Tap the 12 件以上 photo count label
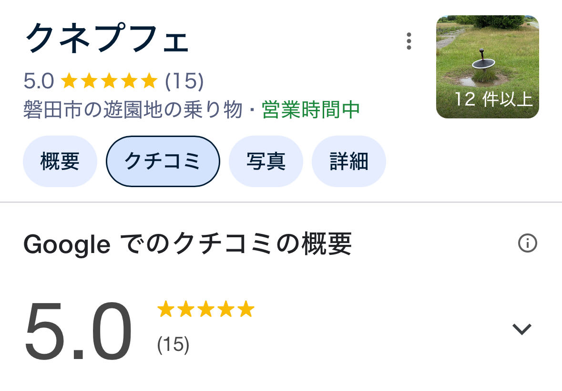The height and width of the screenshot is (391, 562). [493, 99]
